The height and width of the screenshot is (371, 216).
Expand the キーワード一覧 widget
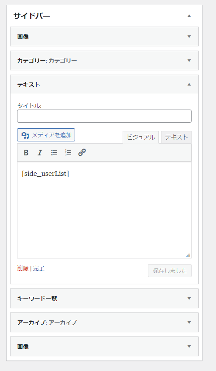[x=104, y=299]
